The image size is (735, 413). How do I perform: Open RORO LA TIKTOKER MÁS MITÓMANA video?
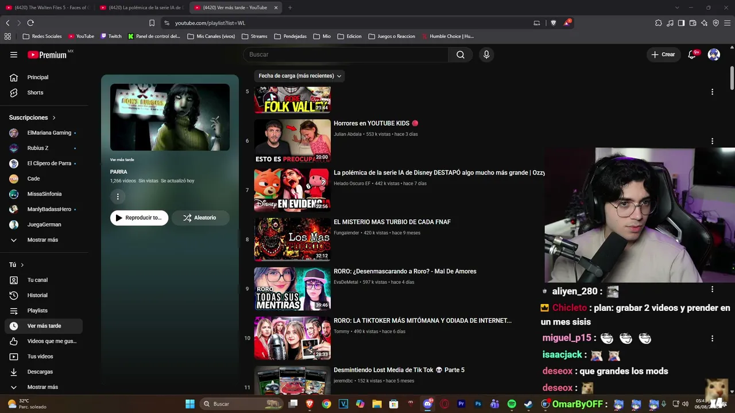pyautogui.click(x=423, y=321)
